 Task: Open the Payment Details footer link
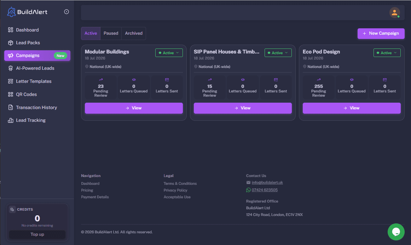click(95, 197)
